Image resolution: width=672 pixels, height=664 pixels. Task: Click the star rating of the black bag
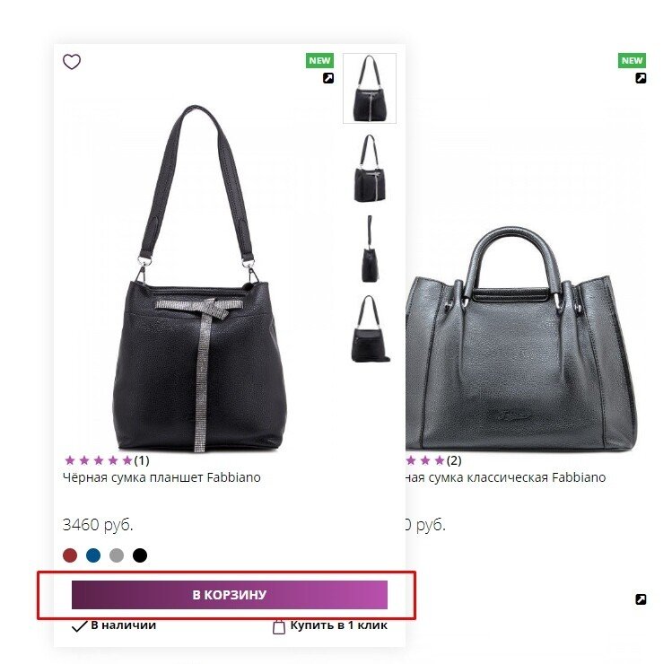pyautogui.click(x=99, y=460)
